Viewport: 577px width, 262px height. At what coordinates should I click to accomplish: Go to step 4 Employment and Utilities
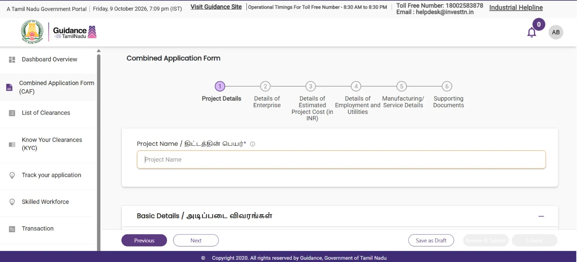(x=356, y=87)
